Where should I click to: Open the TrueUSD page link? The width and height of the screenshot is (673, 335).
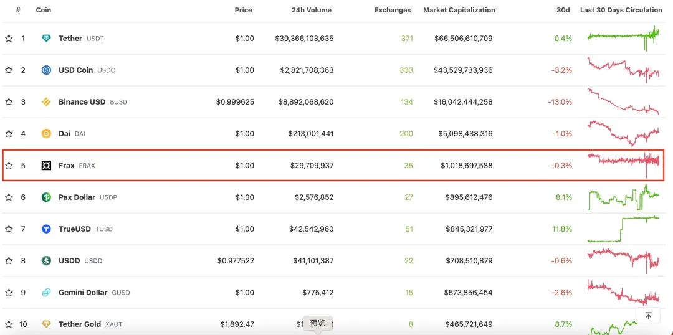pos(75,229)
